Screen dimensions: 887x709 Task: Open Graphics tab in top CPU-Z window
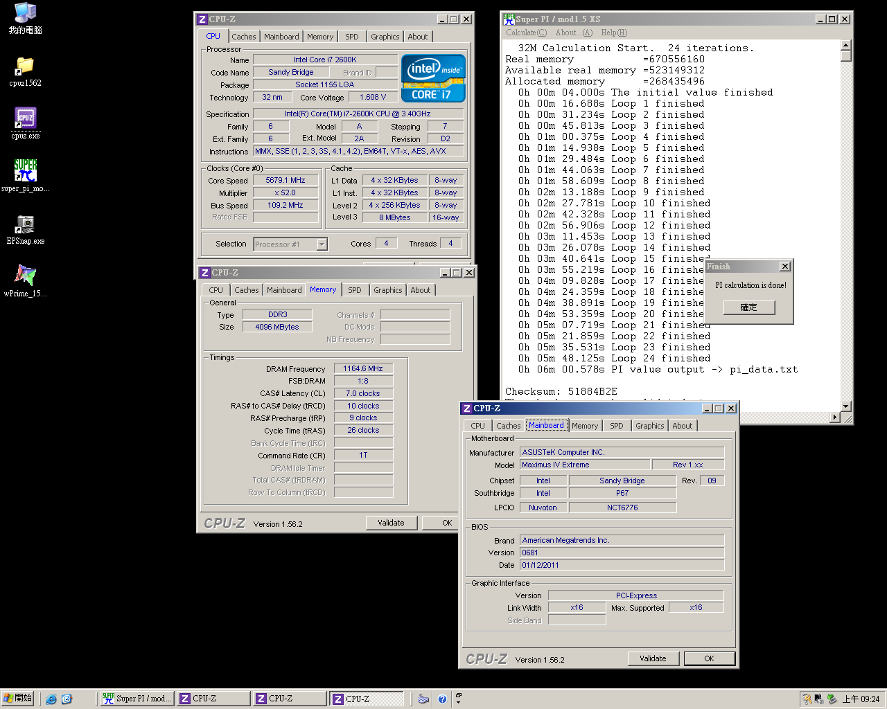pos(385,37)
